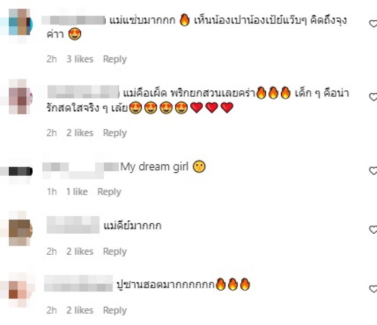View '2 likes' on the 'แม่ดีย์มากกก' comment
377x325 pixels.
[x=80, y=251]
